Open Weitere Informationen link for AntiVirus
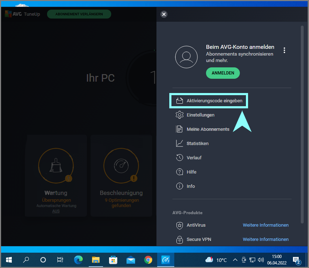 (266, 225)
